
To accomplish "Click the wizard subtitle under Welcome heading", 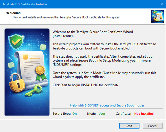I will (x=67, y=17).
